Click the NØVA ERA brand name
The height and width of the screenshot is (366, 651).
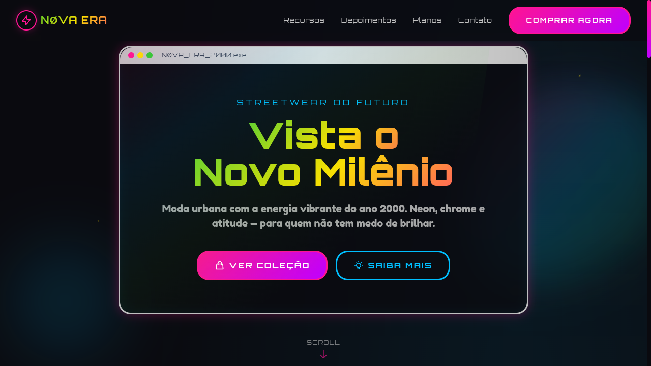(74, 20)
